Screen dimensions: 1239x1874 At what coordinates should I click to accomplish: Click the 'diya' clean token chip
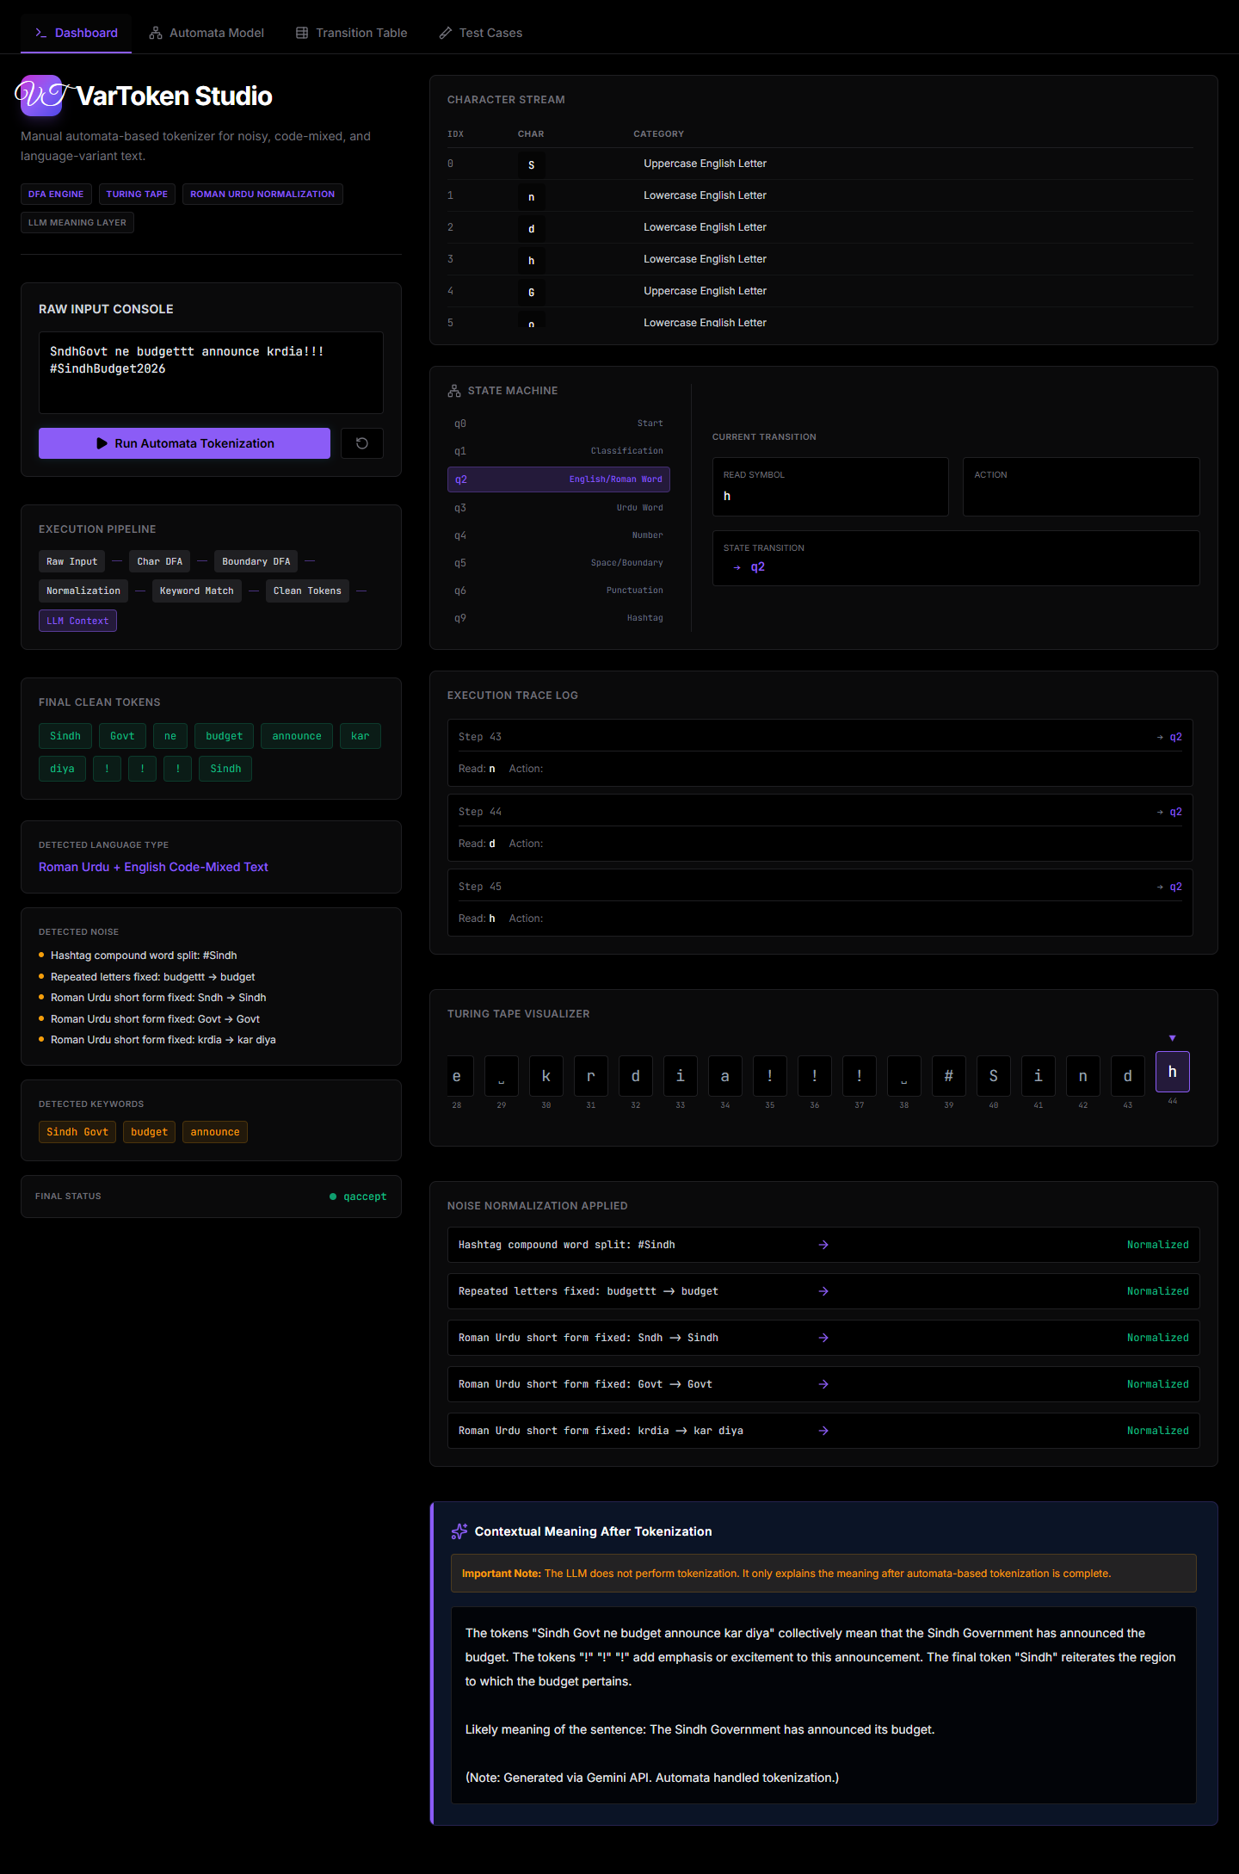(62, 769)
